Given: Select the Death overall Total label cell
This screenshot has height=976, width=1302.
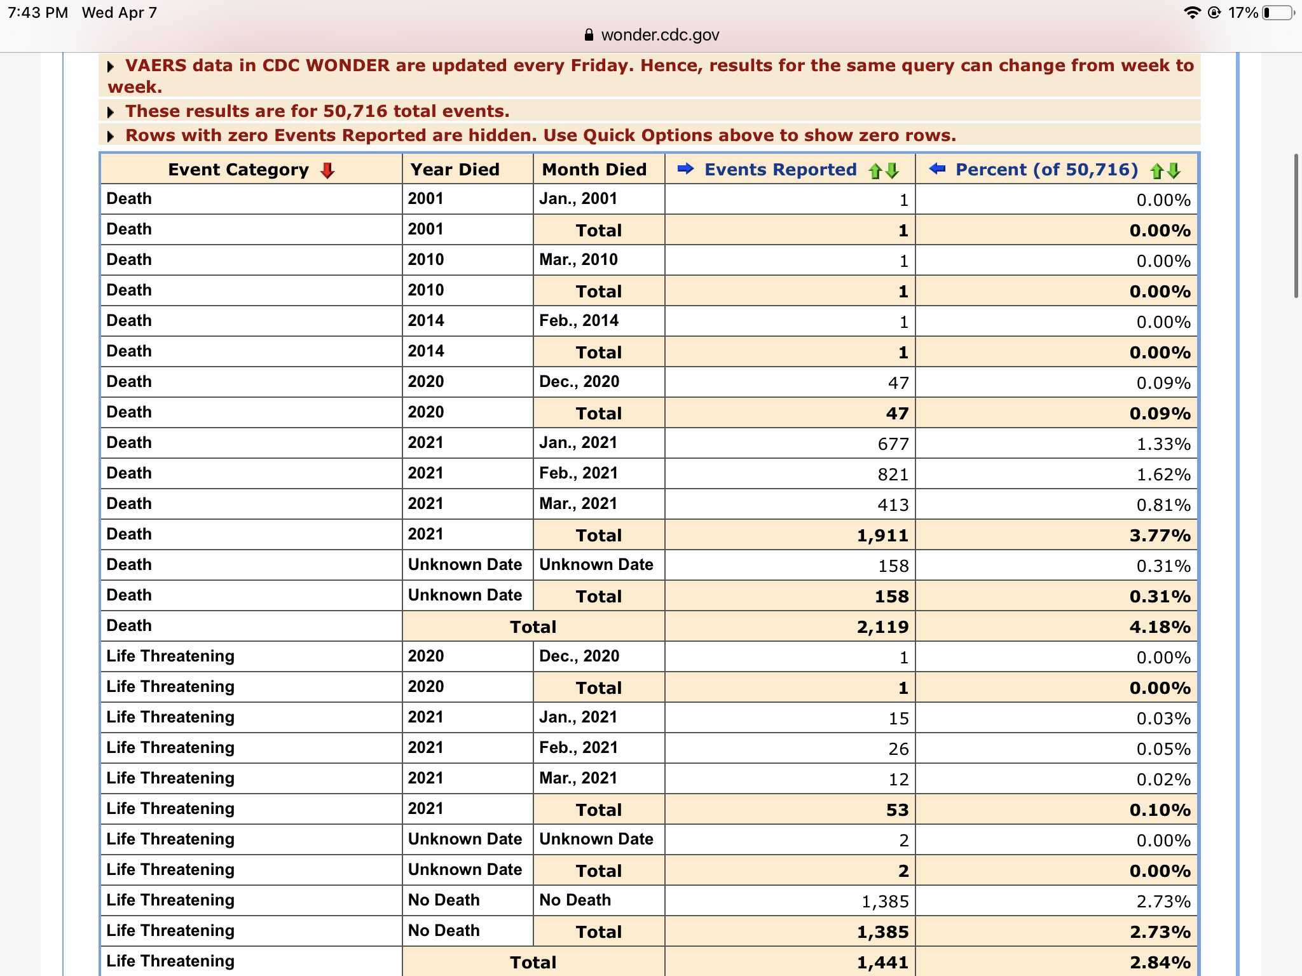Looking at the screenshot, I should (533, 626).
